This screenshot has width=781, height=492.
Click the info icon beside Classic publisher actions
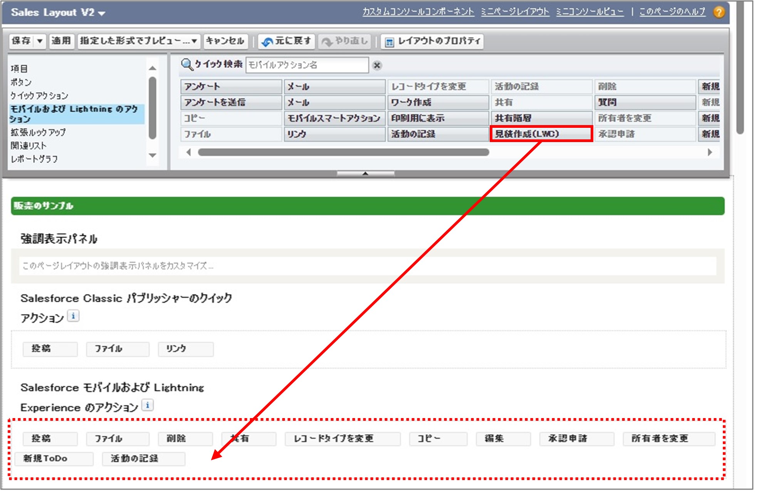[73, 316]
